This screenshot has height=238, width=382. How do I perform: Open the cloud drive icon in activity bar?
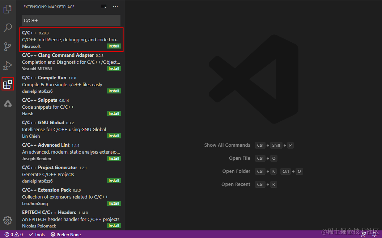coord(8,104)
